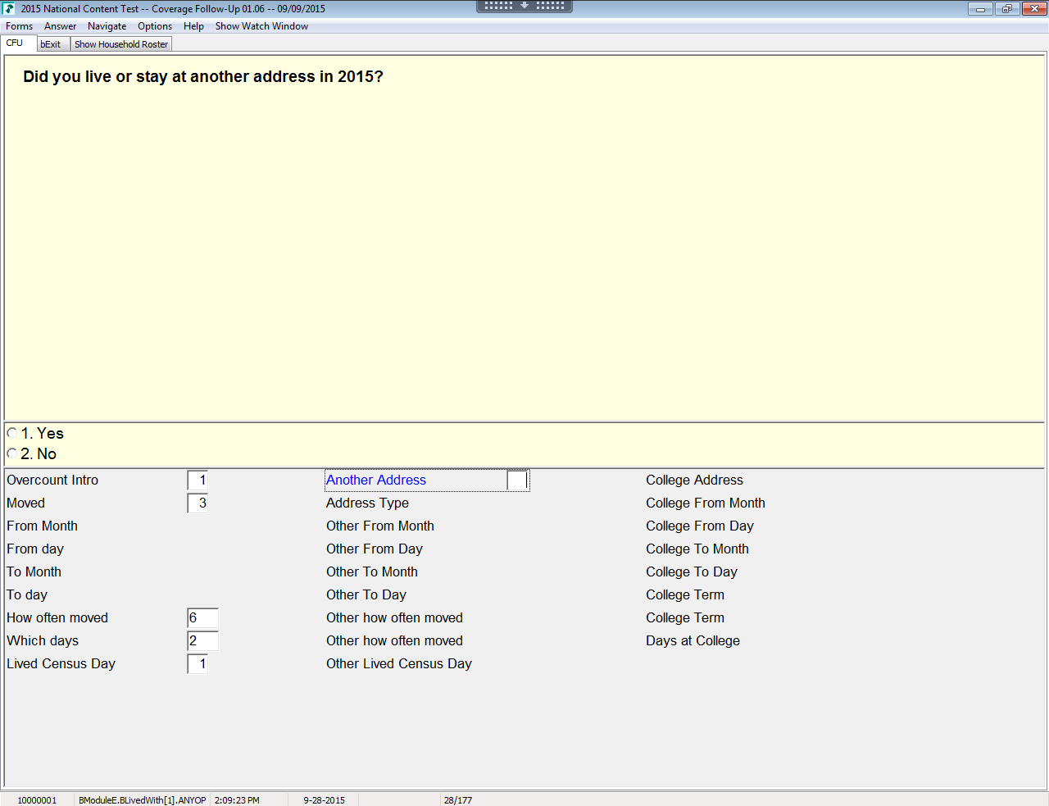Click the 'How often moved' label
The image size is (1049, 806).
(57, 618)
